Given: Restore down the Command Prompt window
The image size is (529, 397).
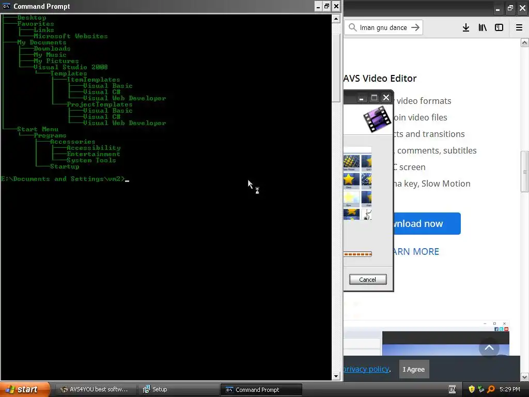Looking at the screenshot, I should point(326,6).
